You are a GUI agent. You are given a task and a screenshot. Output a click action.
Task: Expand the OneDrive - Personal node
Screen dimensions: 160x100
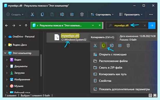point(5,37)
